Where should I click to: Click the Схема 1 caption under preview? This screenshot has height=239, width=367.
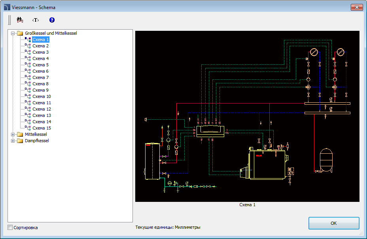pos(247,205)
